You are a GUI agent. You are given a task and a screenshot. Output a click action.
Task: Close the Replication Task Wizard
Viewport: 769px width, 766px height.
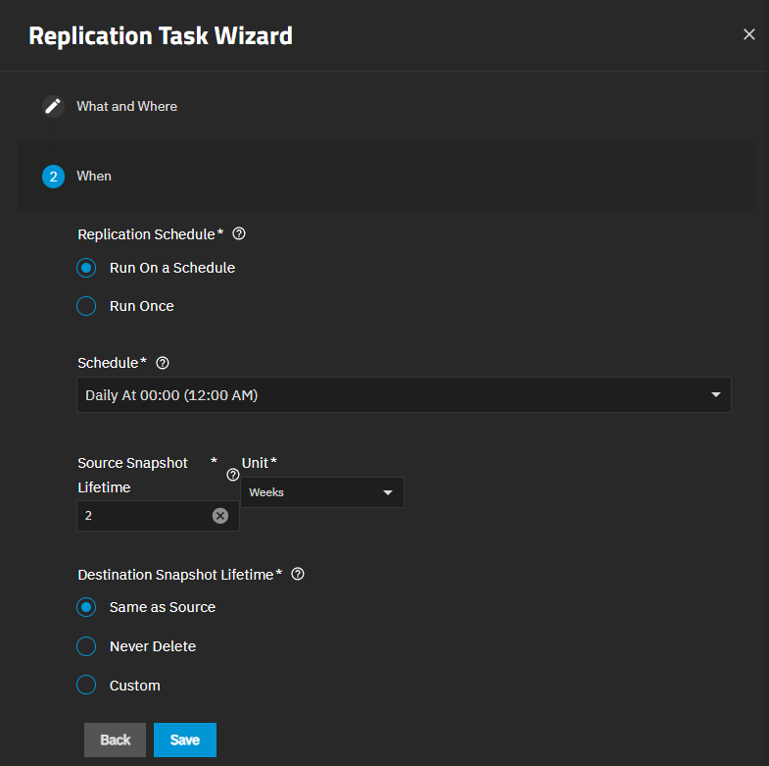click(748, 34)
